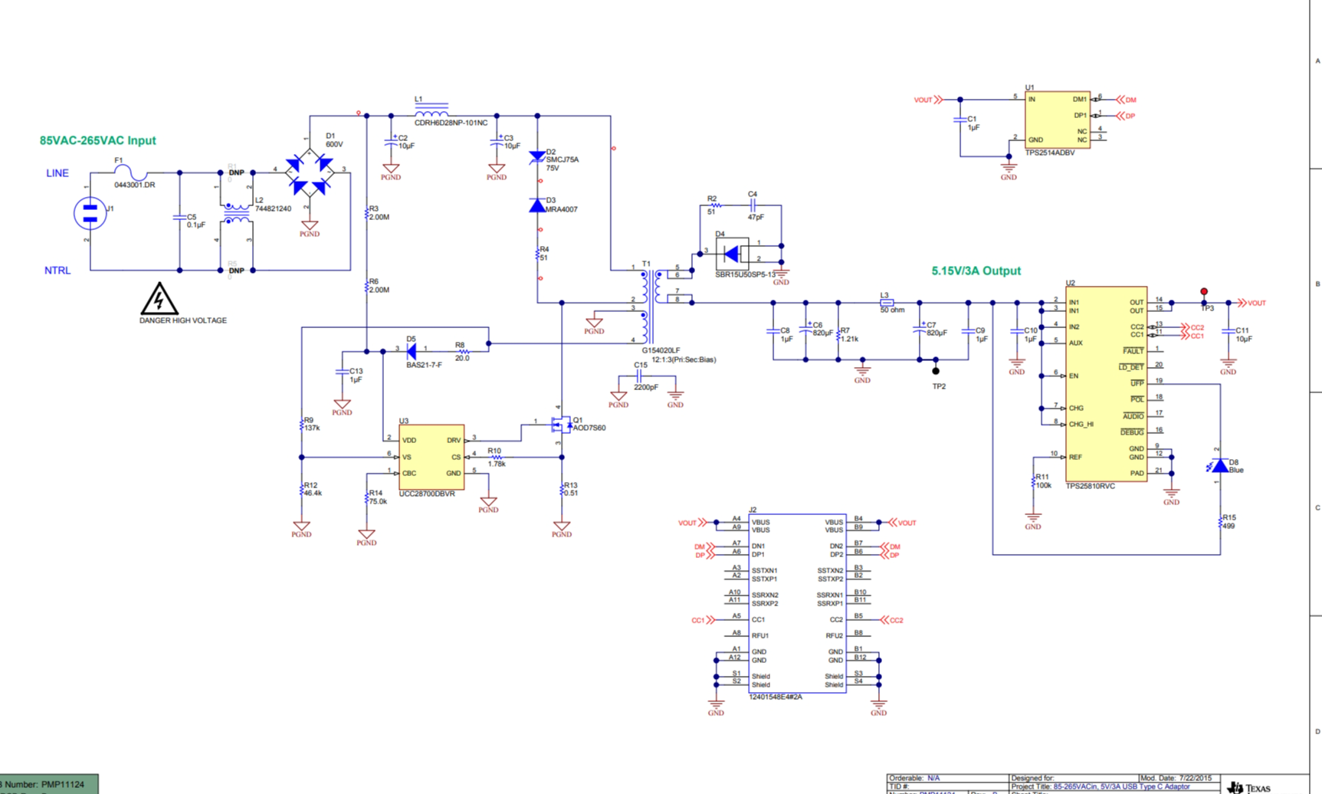Viewport: 1322px width, 794px height.
Task: Click the red TP3 test point
Action: [x=1204, y=292]
